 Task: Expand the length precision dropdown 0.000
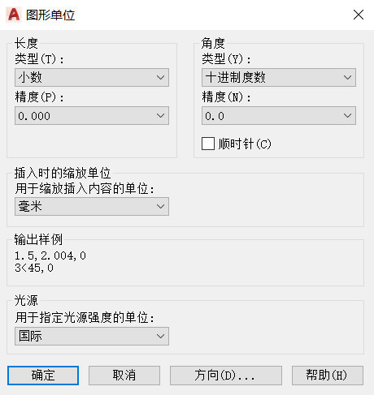click(x=92, y=116)
